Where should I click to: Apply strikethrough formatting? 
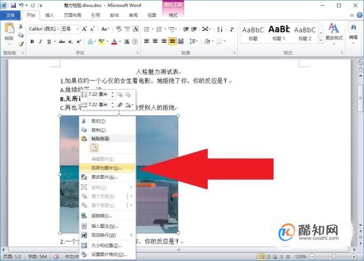[x=62, y=42]
